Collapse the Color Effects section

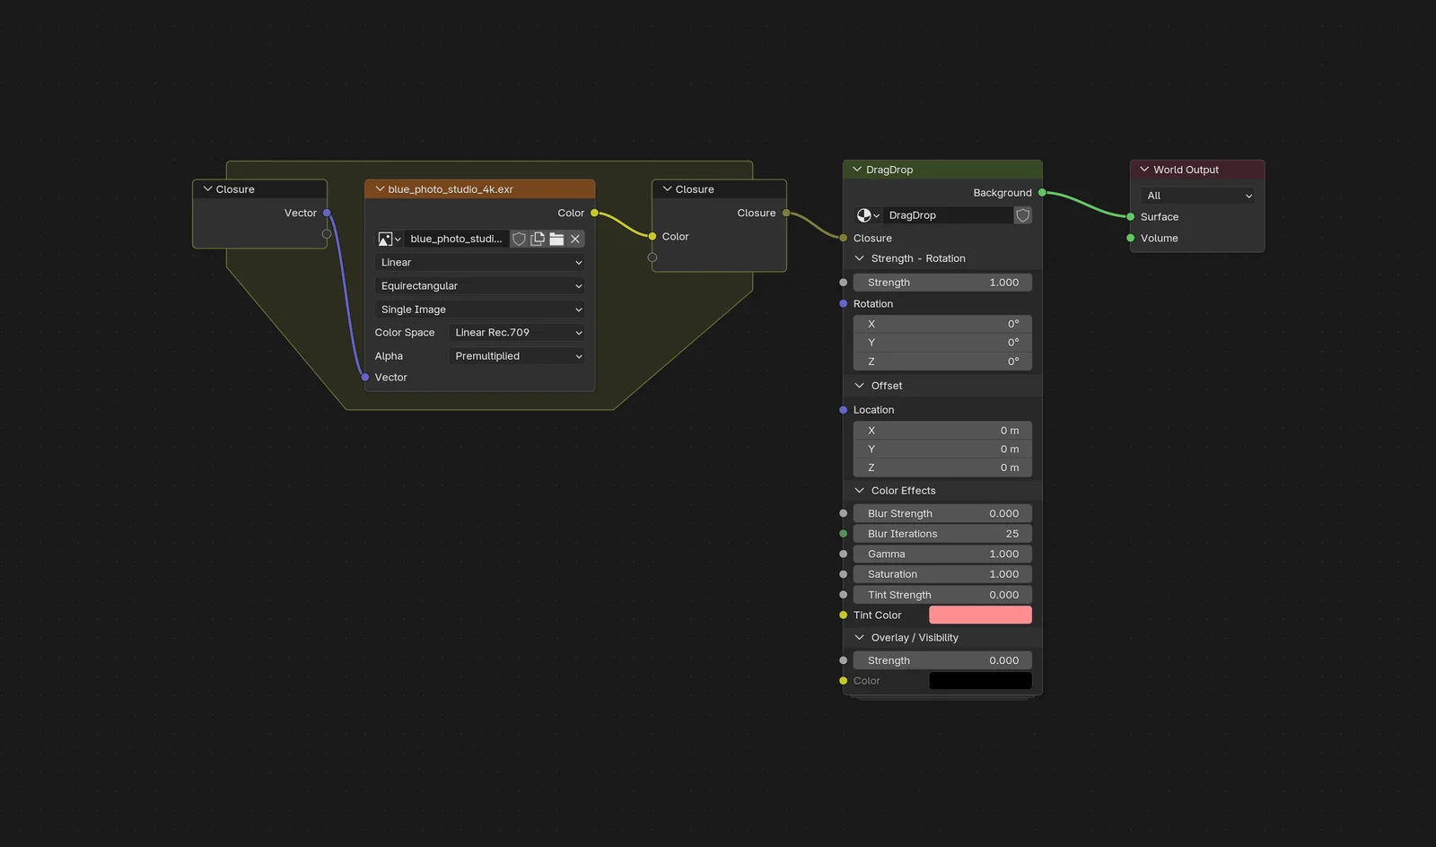tap(859, 490)
